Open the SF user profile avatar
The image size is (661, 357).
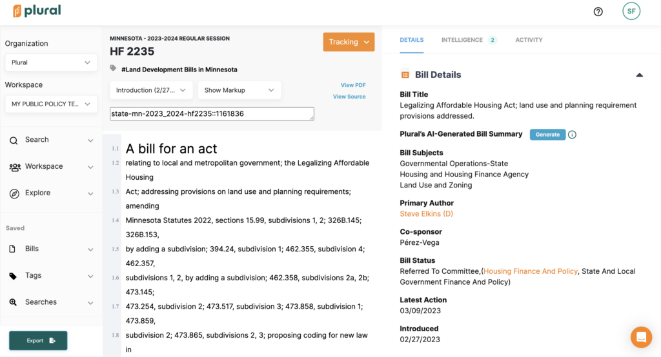click(631, 11)
